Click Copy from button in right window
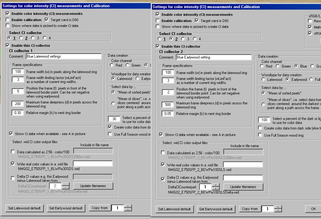 coord(250,209)
